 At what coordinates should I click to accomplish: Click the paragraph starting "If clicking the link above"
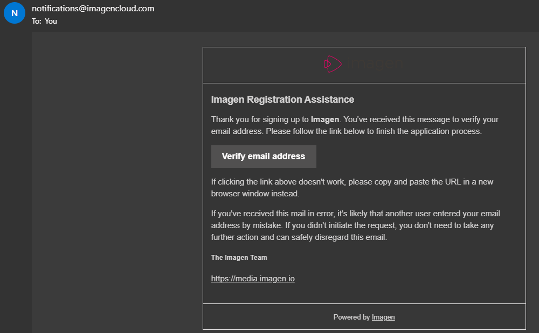coord(352,188)
